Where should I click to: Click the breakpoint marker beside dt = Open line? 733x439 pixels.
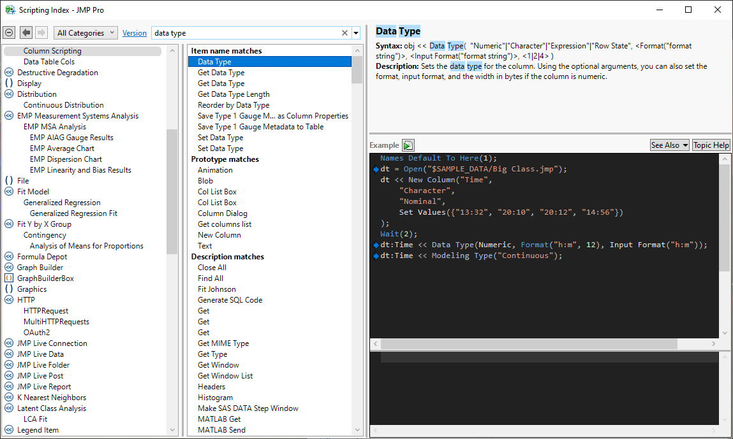tap(376, 169)
